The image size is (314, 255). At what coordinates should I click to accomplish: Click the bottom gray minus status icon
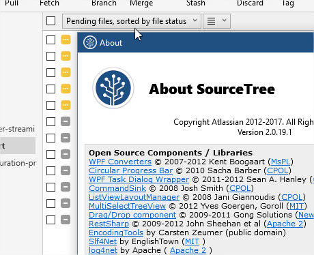66,220
